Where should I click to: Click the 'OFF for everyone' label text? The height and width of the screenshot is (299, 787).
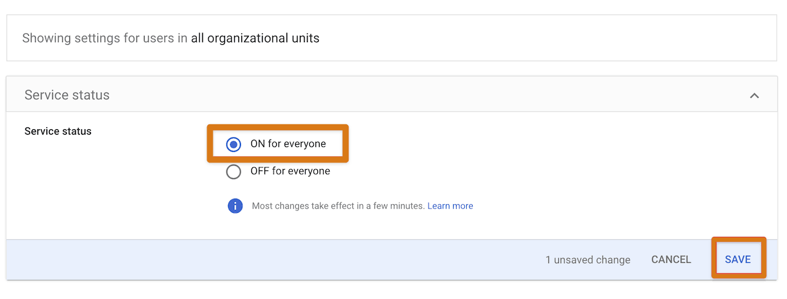[290, 171]
